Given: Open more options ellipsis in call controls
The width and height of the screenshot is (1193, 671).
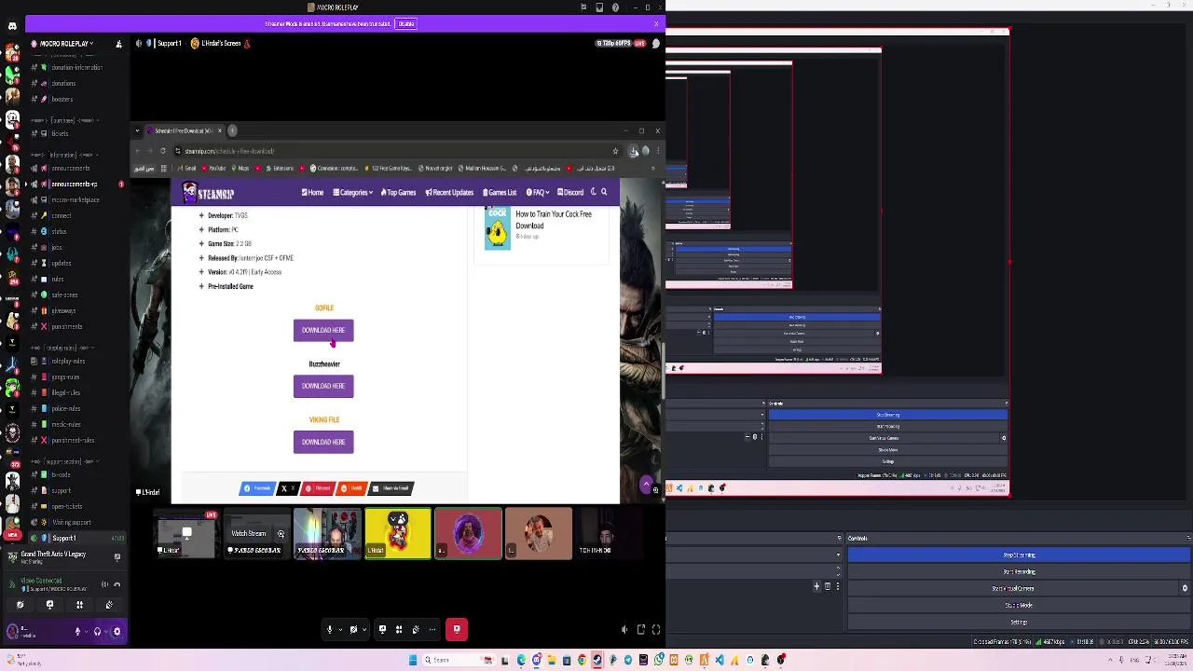Looking at the screenshot, I should [x=432, y=630].
